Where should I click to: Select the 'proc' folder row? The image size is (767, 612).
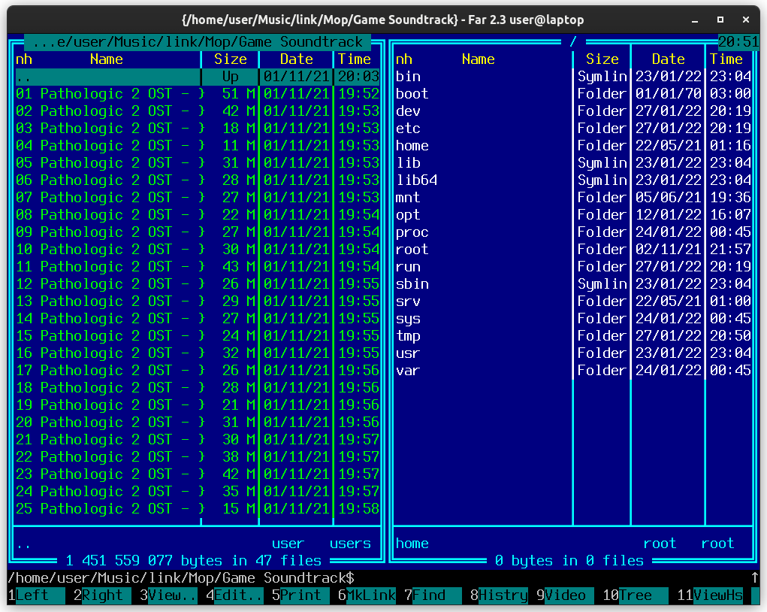point(573,232)
